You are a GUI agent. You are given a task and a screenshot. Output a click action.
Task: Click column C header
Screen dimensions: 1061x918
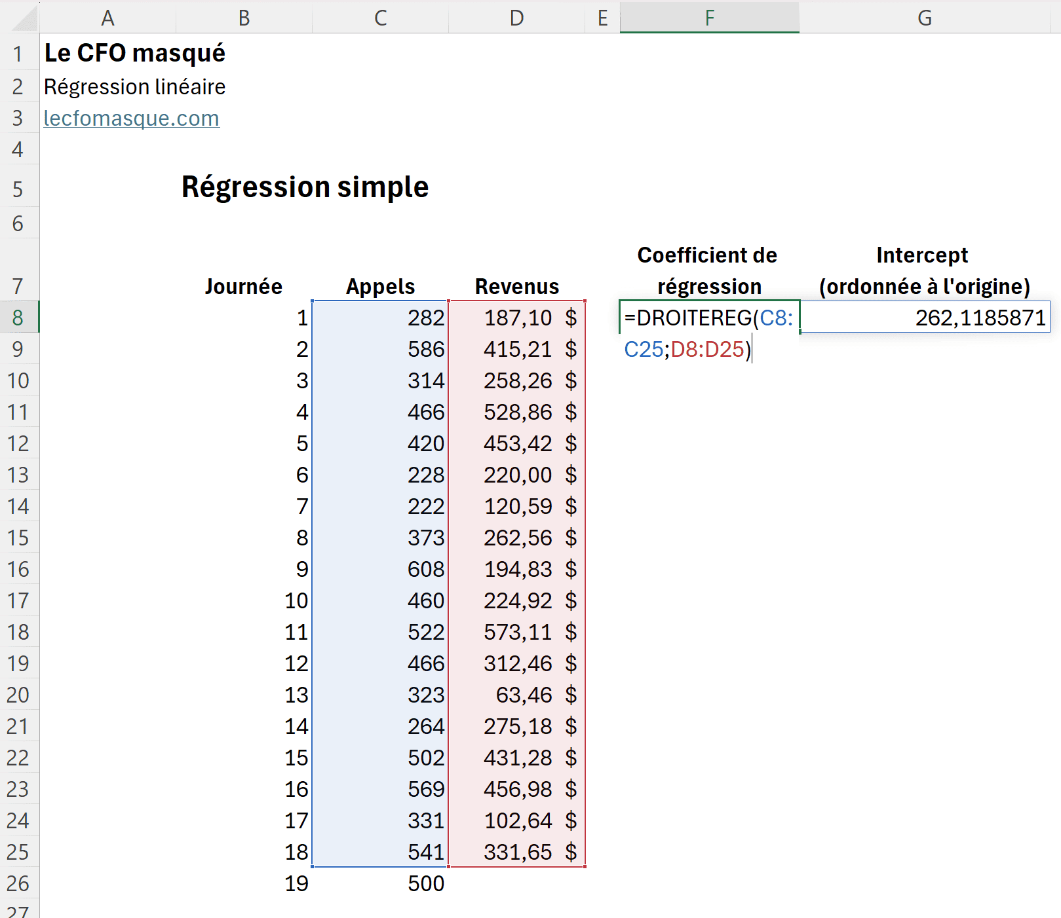(x=380, y=18)
